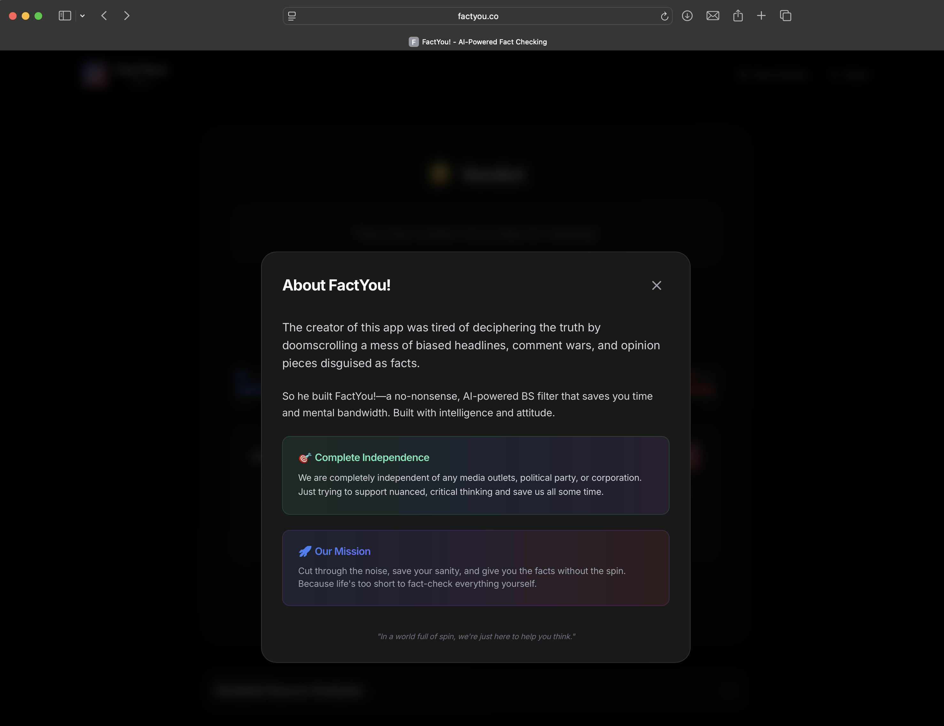This screenshot has width=944, height=726.
Task: Show the Safari sidebar
Action: (x=65, y=16)
